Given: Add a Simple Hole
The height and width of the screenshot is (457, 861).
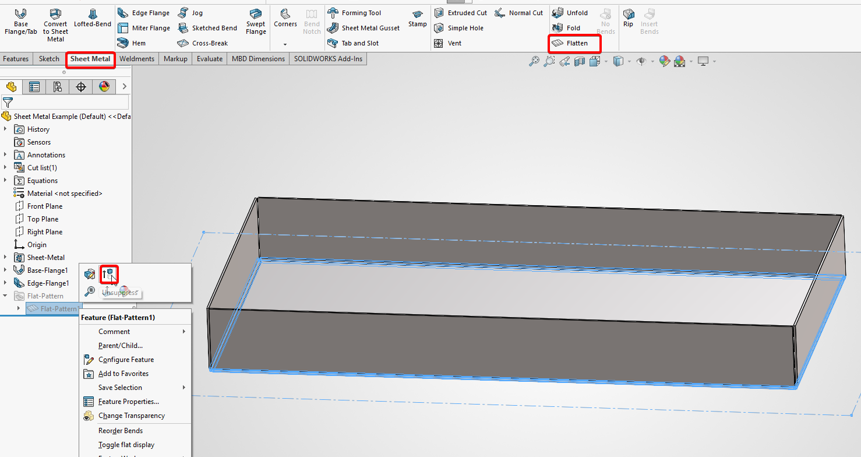Looking at the screenshot, I should pos(458,28).
